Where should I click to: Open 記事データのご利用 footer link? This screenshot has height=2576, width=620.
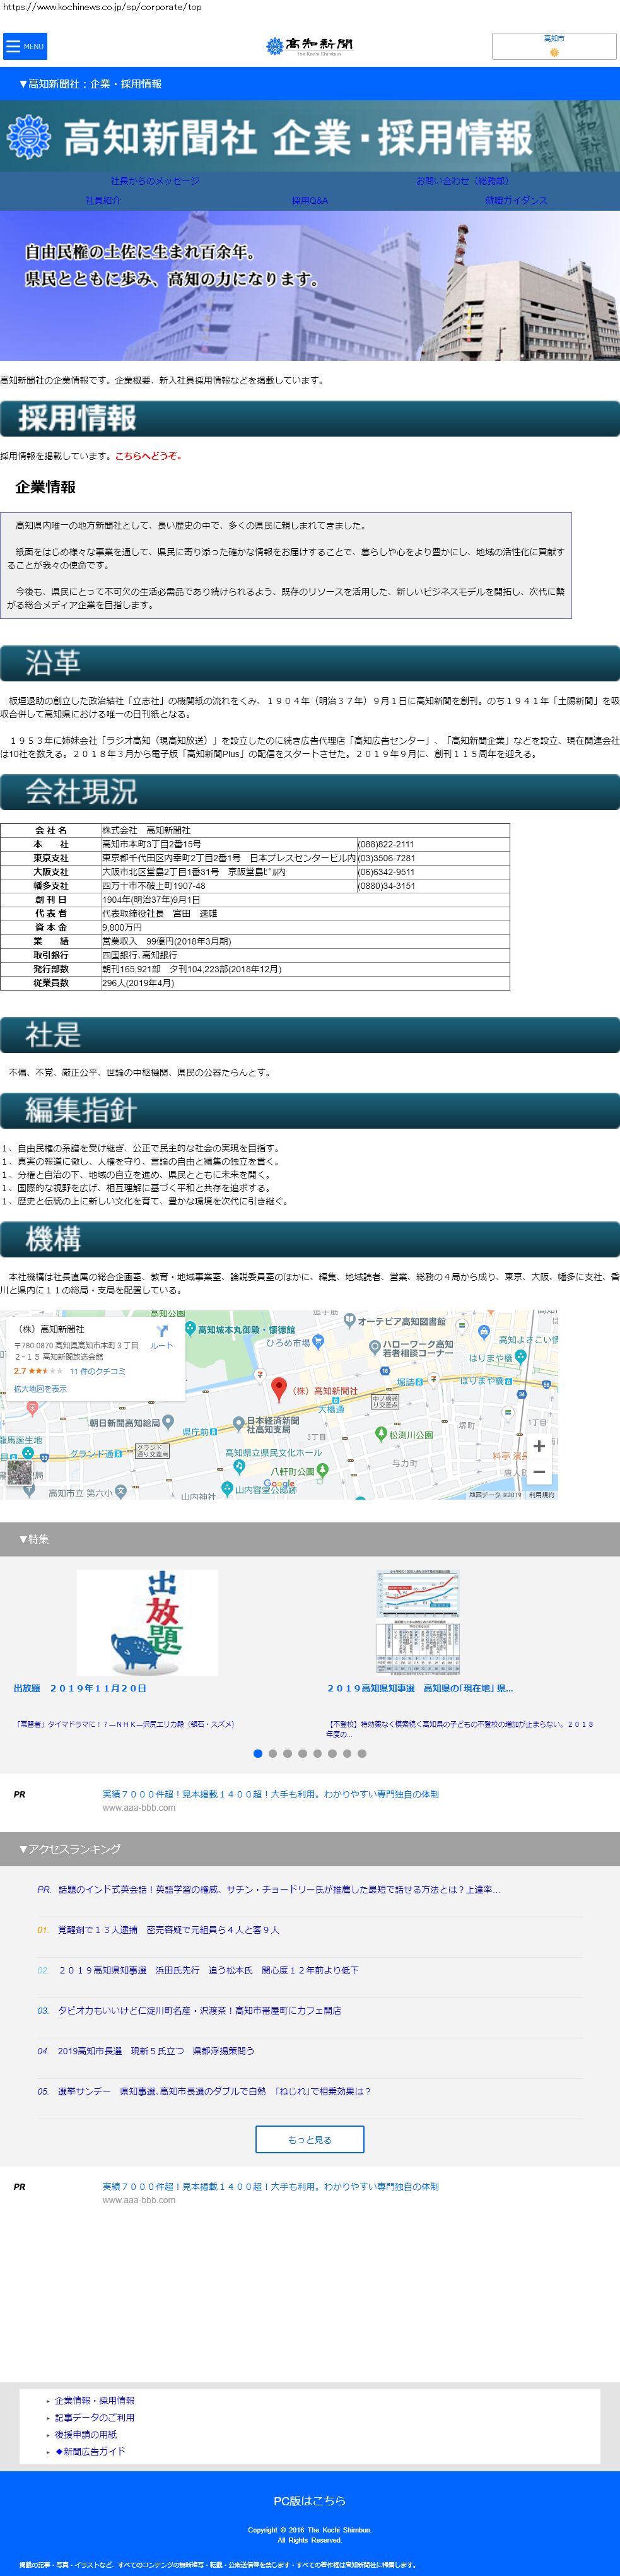94,2417
